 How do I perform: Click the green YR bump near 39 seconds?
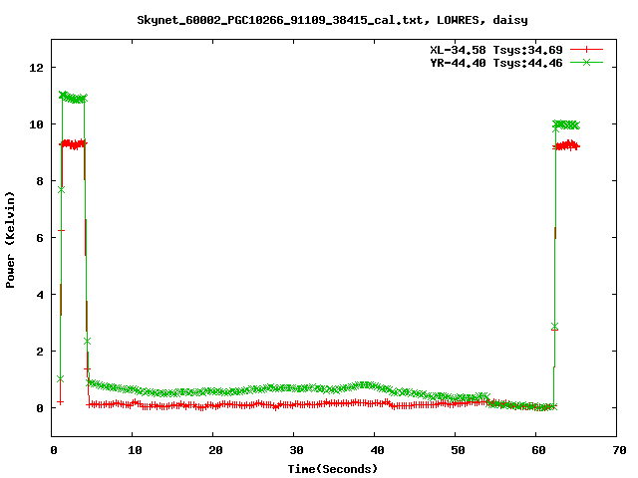coord(364,385)
